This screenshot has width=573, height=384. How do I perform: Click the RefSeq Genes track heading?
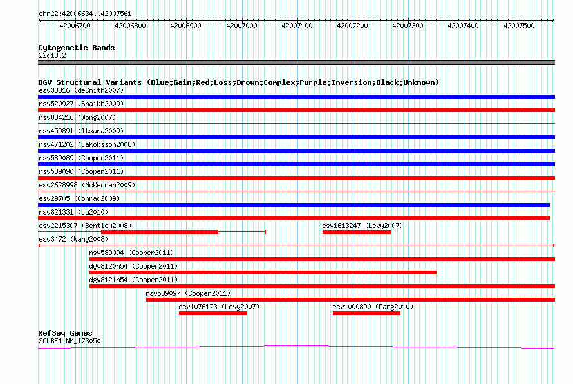66,333
